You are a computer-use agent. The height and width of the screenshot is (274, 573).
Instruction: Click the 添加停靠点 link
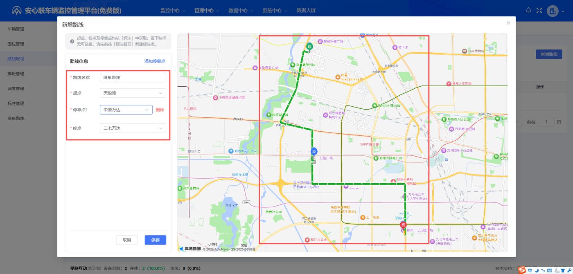[x=155, y=61]
